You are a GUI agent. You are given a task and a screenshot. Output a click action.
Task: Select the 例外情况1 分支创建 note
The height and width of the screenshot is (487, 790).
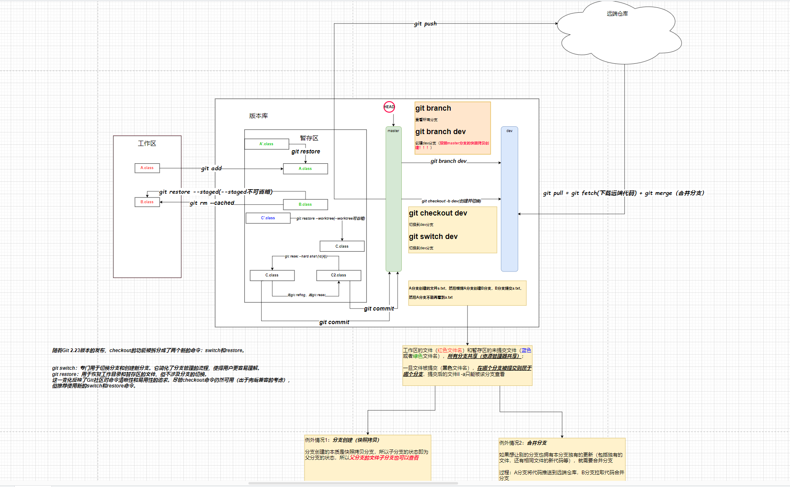click(368, 458)
